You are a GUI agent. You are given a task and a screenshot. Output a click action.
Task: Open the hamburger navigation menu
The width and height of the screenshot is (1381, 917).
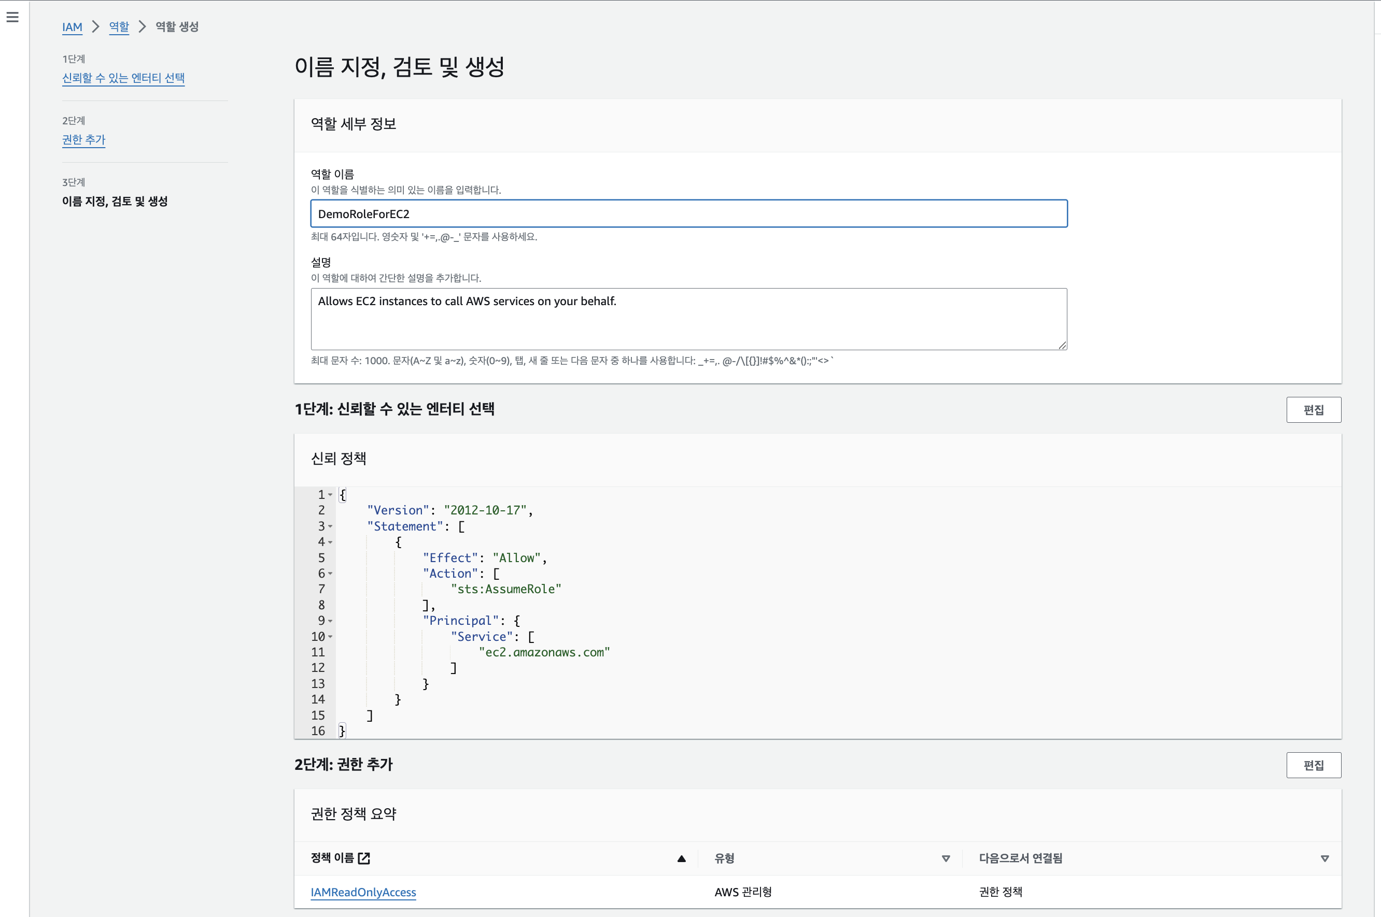click(12, 17)
